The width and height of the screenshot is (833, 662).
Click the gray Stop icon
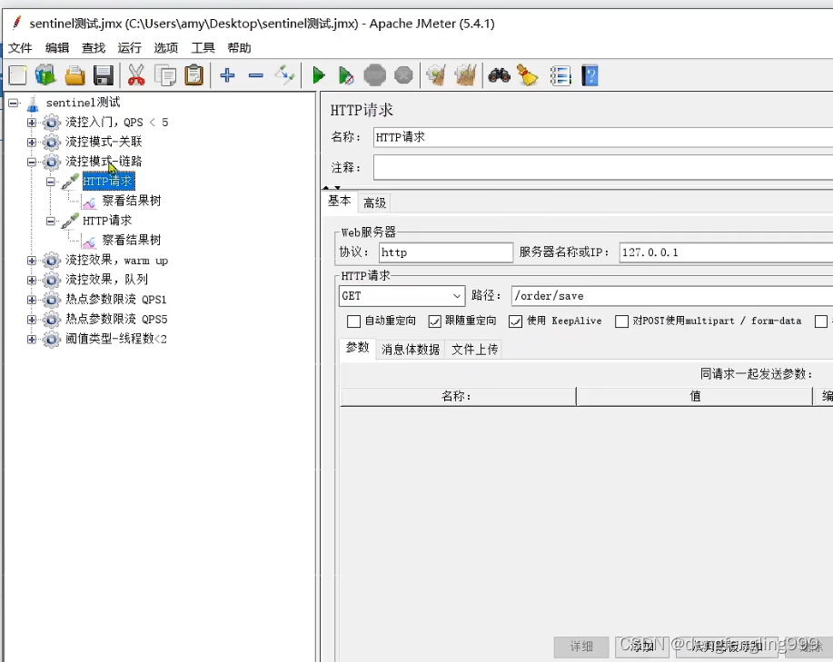click(375, 75)
